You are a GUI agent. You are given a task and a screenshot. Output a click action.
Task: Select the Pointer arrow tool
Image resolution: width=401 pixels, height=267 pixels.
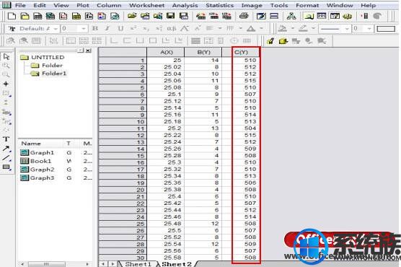[x=6, y=56]
